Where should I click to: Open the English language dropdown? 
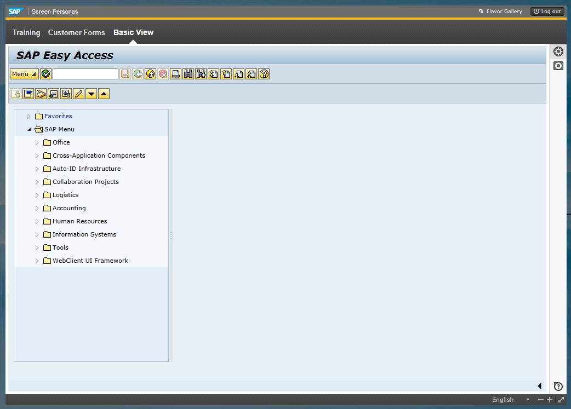511,400
